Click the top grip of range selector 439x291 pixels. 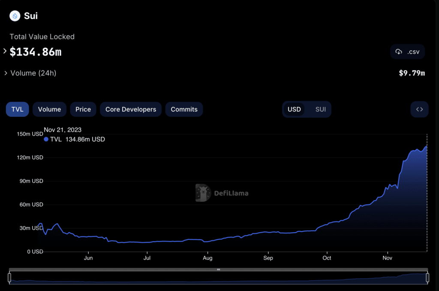click(x=218, y=270)
